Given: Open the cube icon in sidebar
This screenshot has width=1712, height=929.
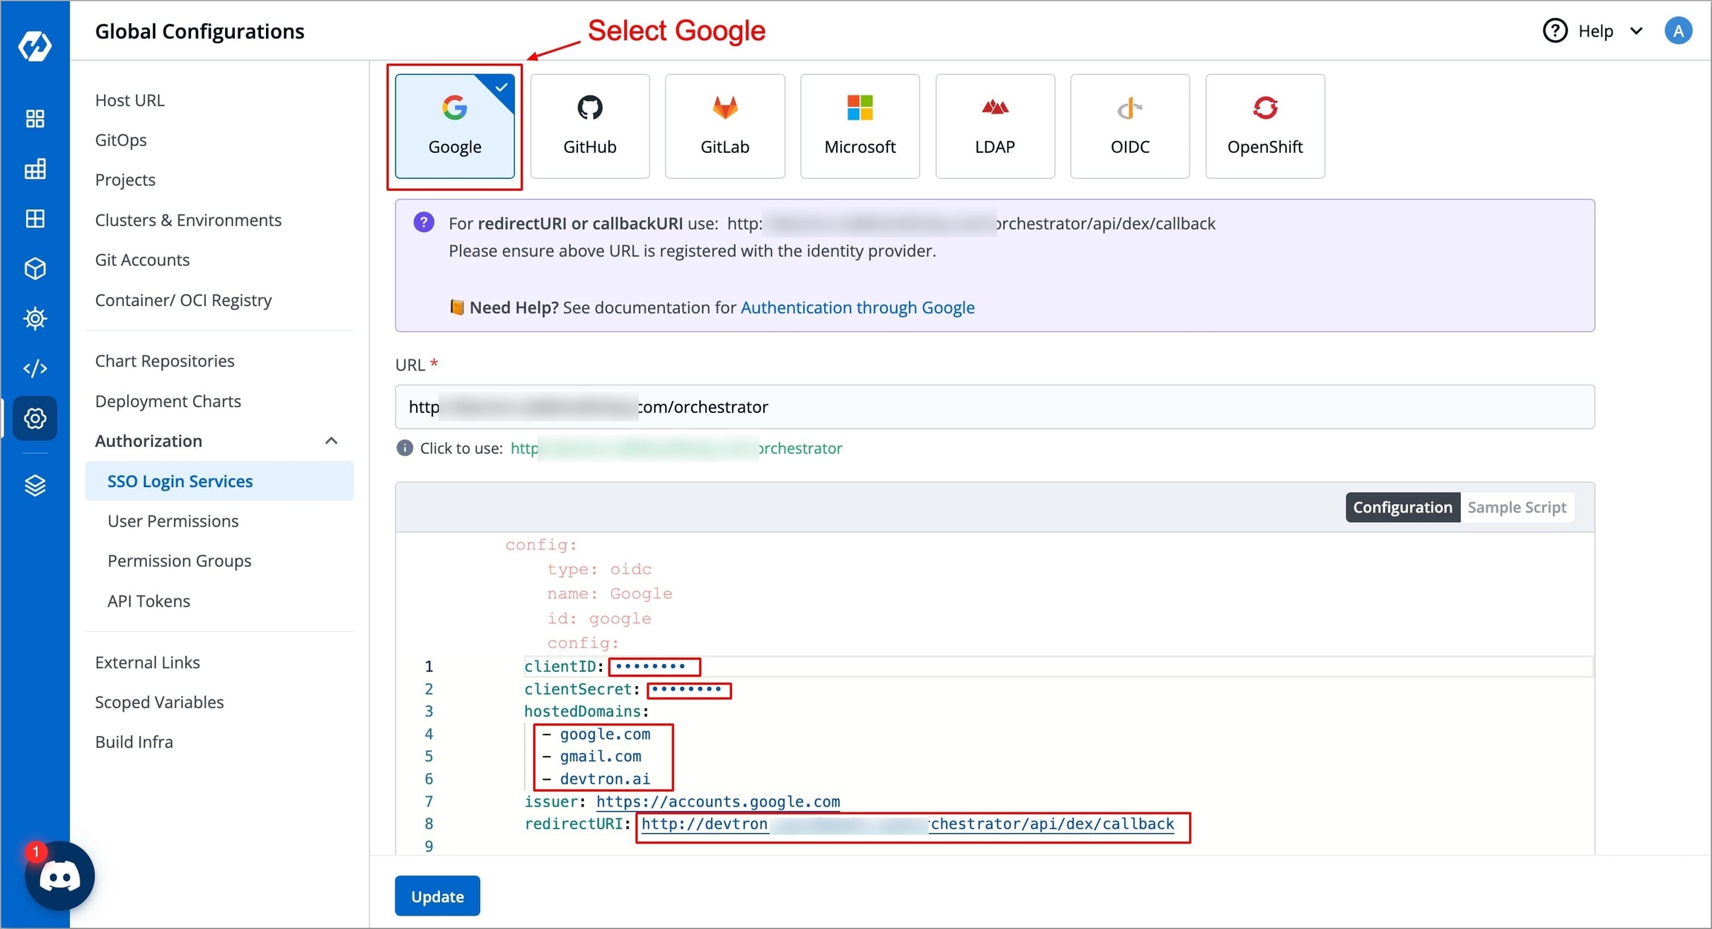Looking at the screenshot, I should [35, 268].
